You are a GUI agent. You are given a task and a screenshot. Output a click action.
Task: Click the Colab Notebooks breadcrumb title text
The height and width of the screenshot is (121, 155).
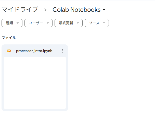(x=76, y=10)
